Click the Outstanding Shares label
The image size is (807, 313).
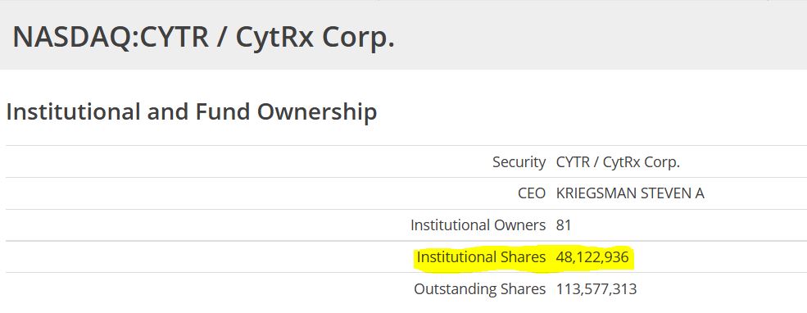(x=479, y=288)
